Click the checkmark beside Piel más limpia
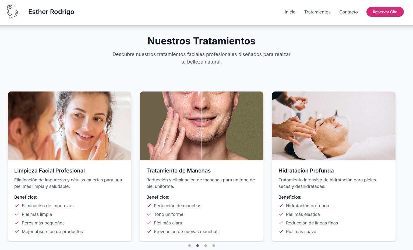The image size is (413, 250). [17, 214]
